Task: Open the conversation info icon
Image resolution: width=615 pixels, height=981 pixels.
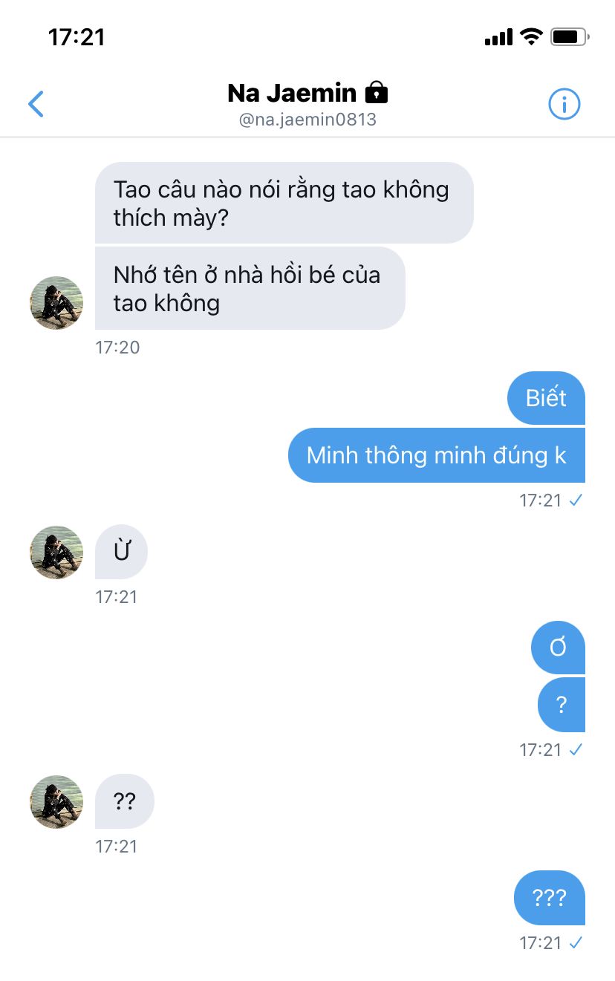Action: click(564, 104)
